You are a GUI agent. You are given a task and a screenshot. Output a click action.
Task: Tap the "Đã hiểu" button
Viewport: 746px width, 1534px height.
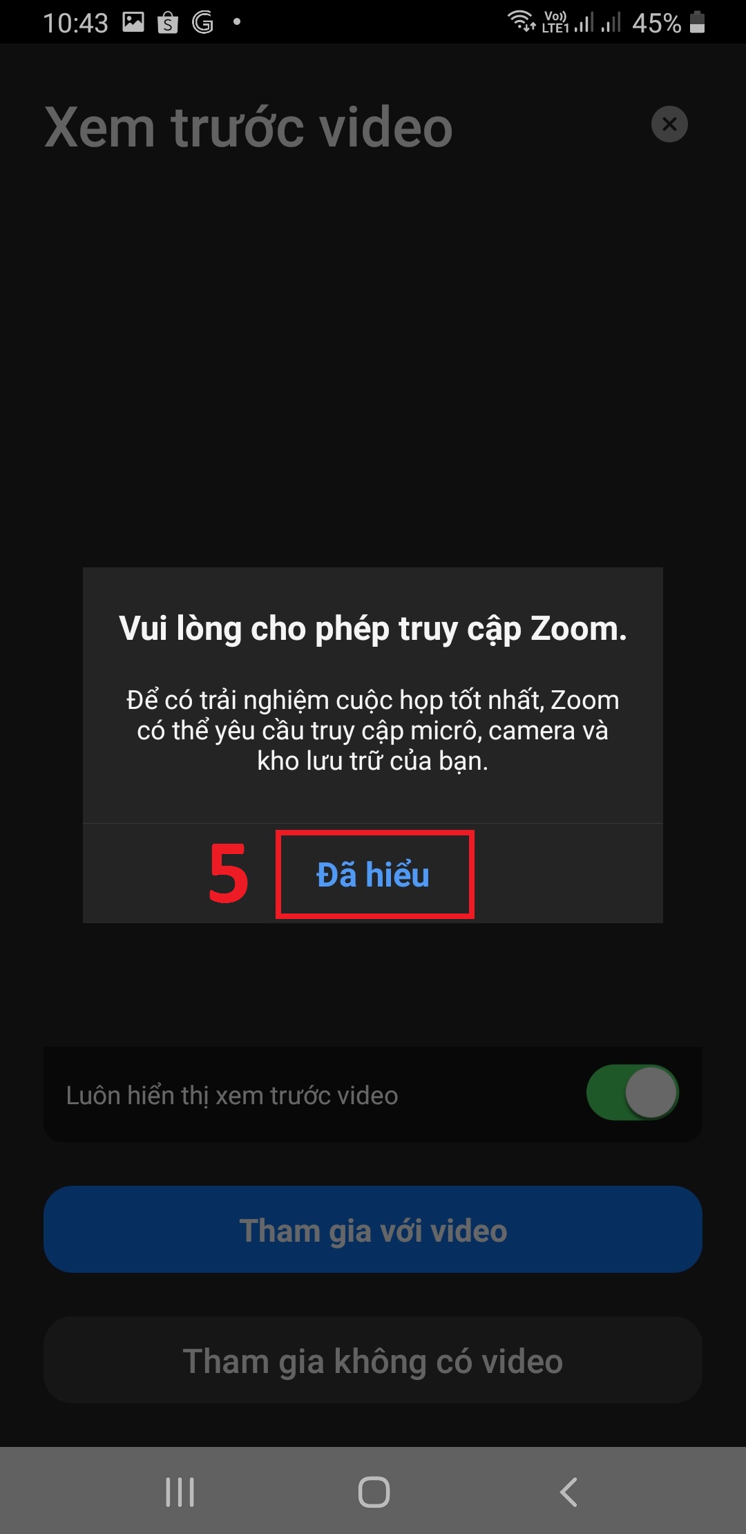tap(374, 874)
